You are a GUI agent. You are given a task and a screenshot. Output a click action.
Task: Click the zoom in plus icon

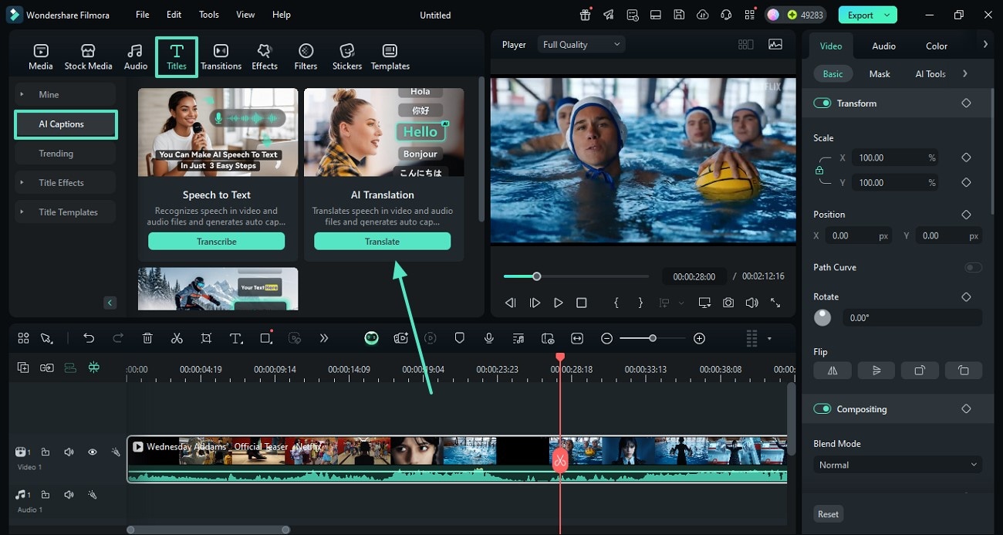pyautogui.click(x=699, y=338)
